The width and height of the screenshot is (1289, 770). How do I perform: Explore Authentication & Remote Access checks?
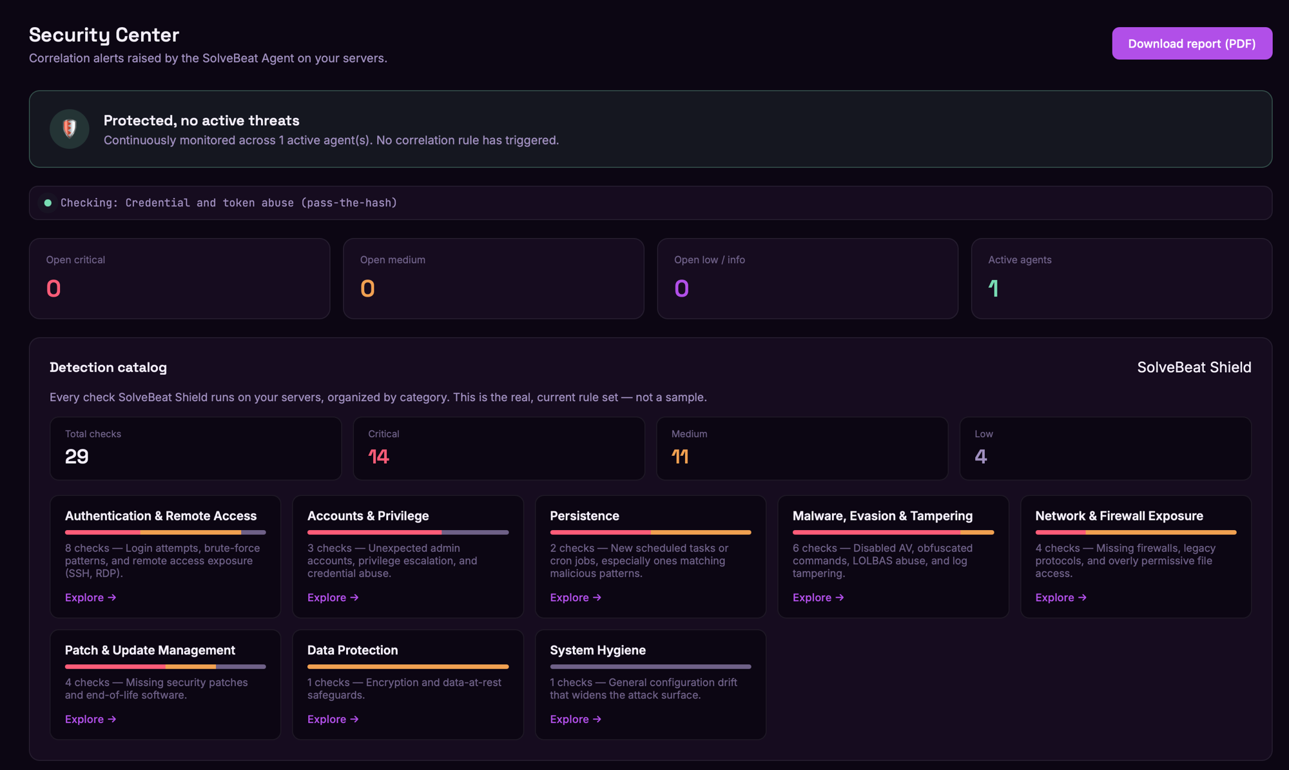[91, 598]
